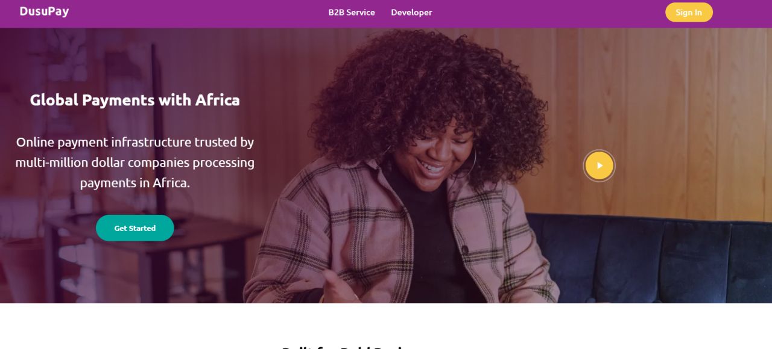Click the yellow Sign In button
This screenshot has width=772, height=349.
point(689,12)
